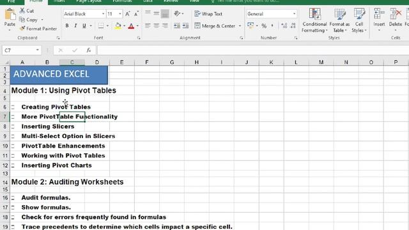This screenshot has width=409, height=230.
Task: Apply Bottom Align to the cell
Action: pos(165,13)
